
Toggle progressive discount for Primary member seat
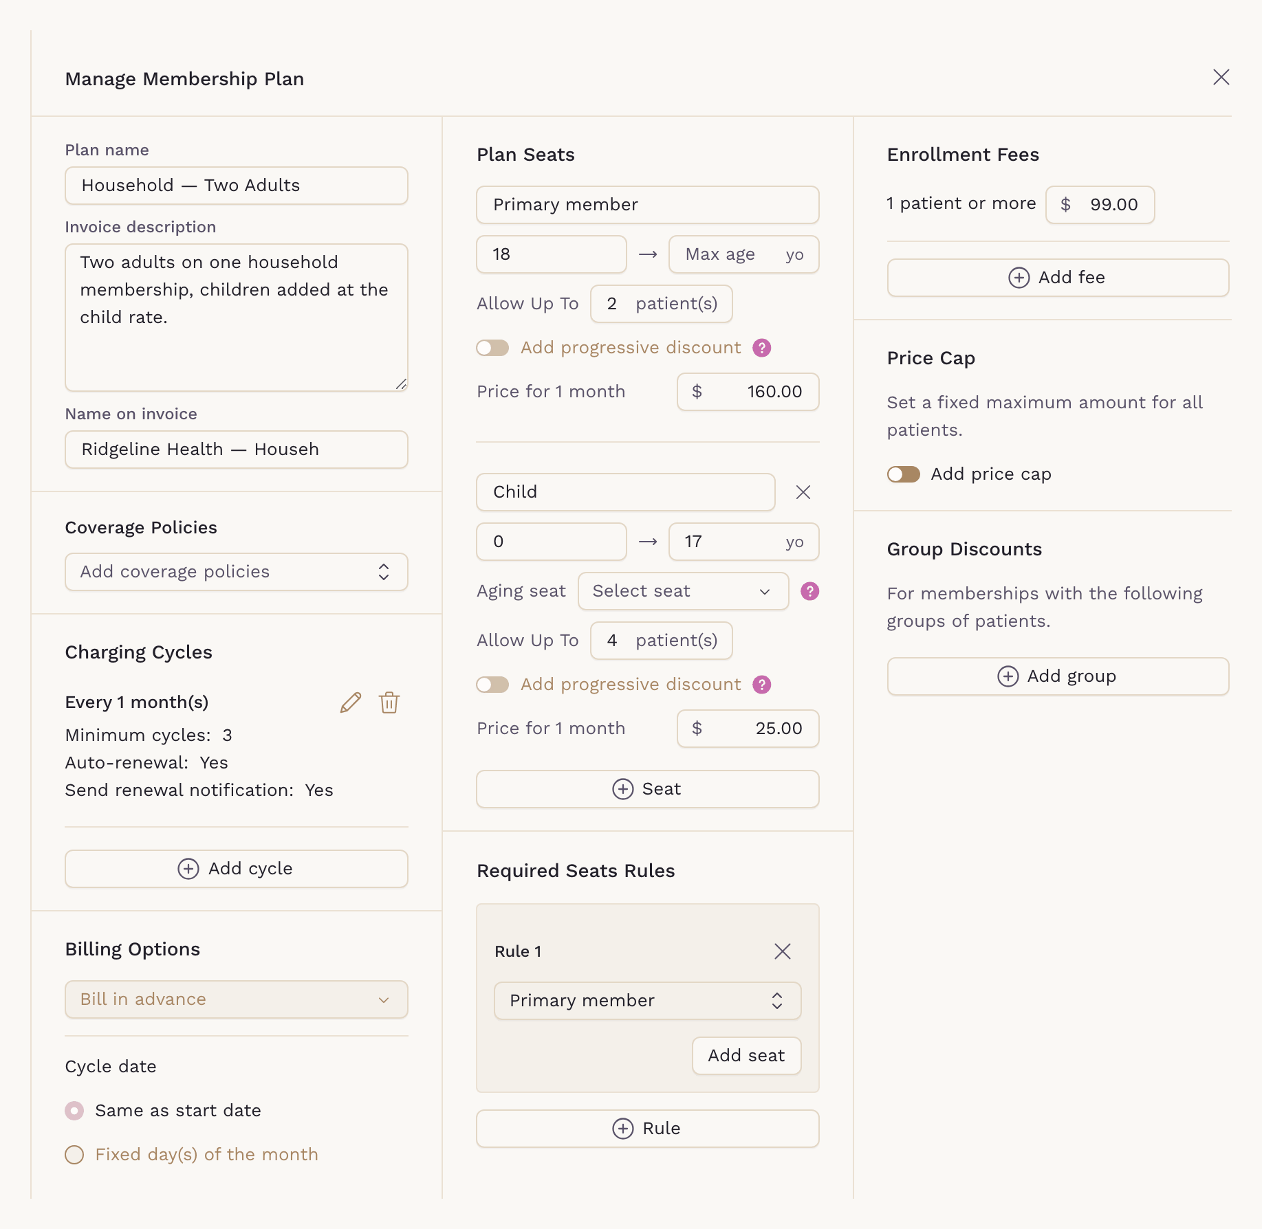[x=492, y=348]
